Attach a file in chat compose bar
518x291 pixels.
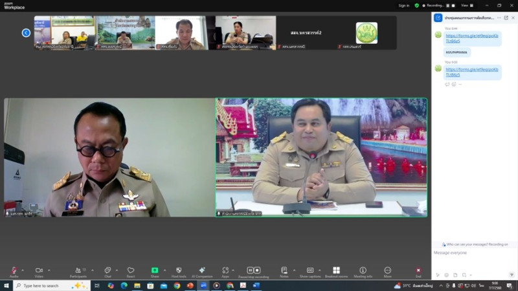pyautogui.click(x=455, y=275)
